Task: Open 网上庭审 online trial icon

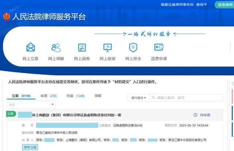Action: click(x=107, y=48)
